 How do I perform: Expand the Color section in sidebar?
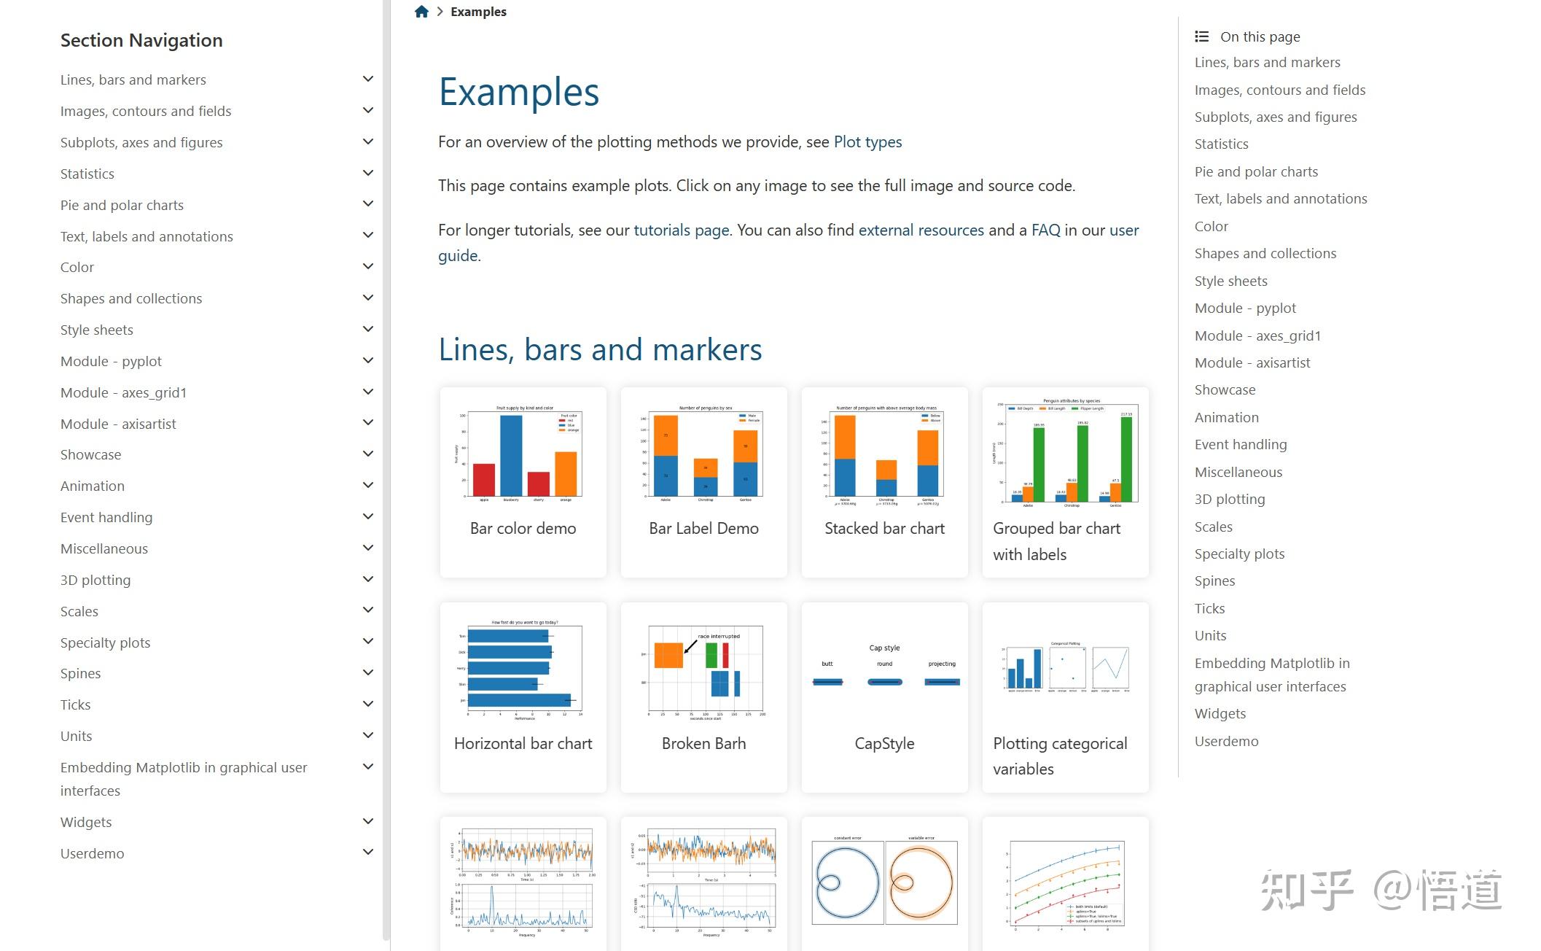(x=368, y=267)
